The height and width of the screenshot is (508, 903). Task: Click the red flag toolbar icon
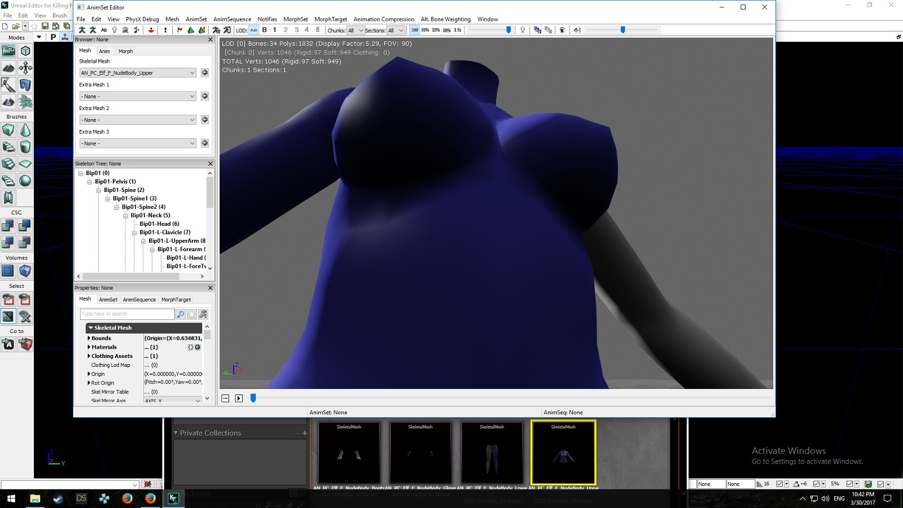point(180,30)
